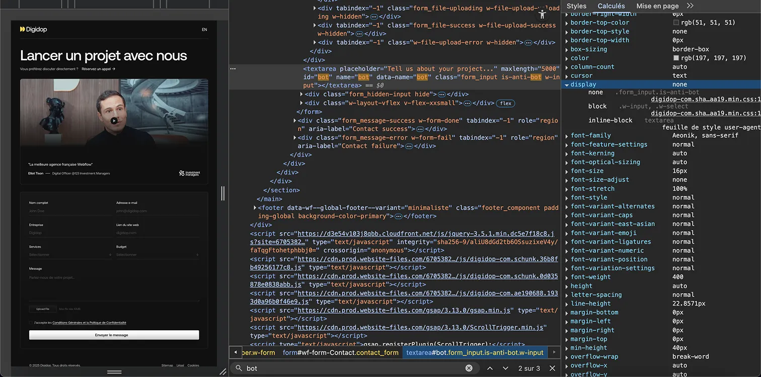
Task: Expand the footer DOM node
Action: [254, 208]
